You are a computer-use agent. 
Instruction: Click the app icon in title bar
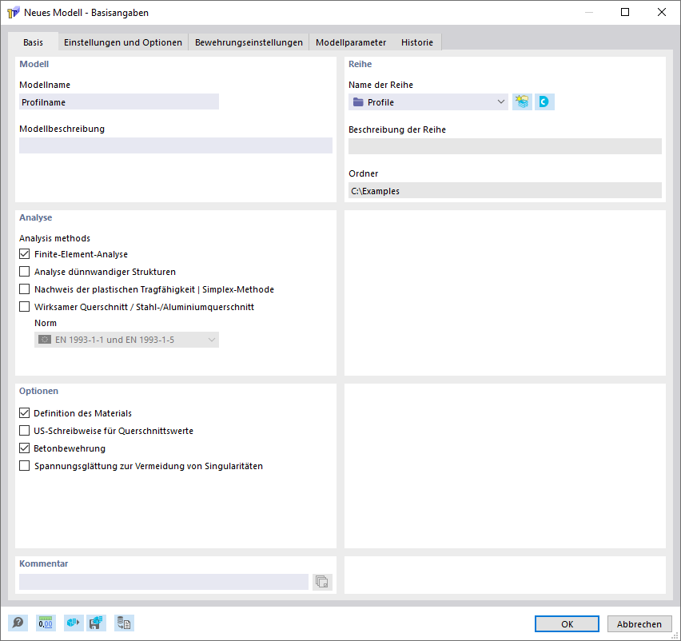coord(13,12)
